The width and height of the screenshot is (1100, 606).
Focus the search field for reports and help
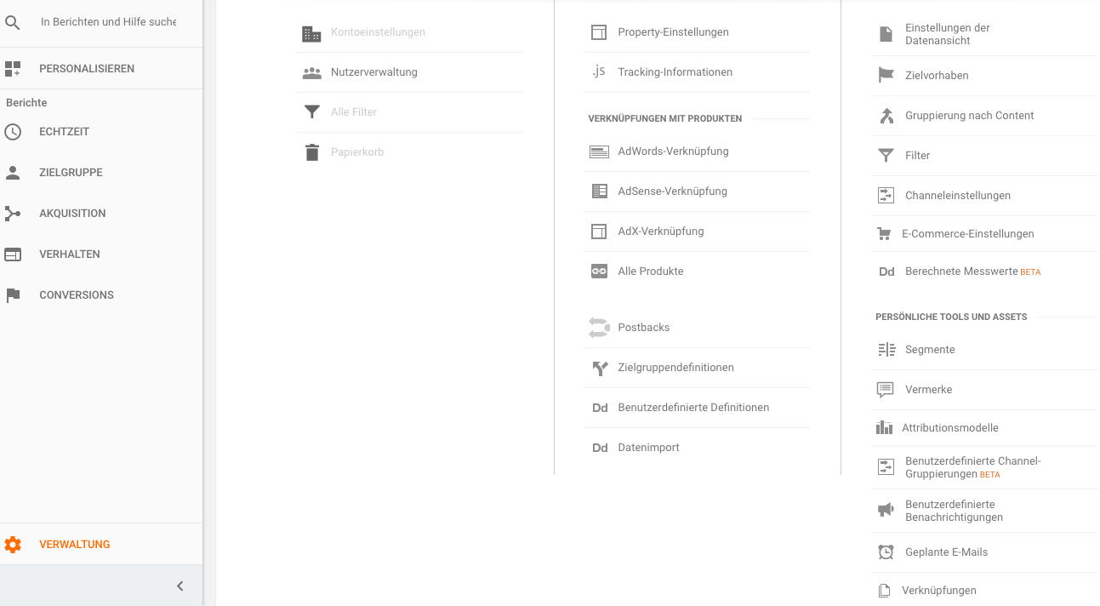(109, 22)
